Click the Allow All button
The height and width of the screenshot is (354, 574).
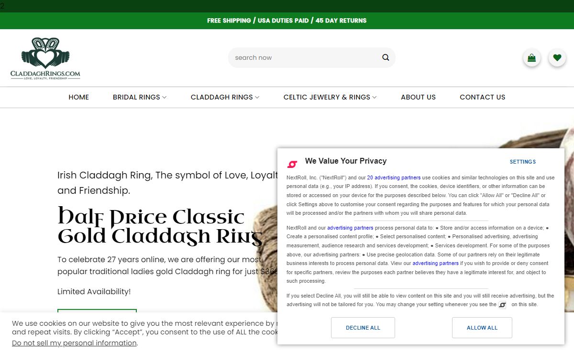[482, 328]
